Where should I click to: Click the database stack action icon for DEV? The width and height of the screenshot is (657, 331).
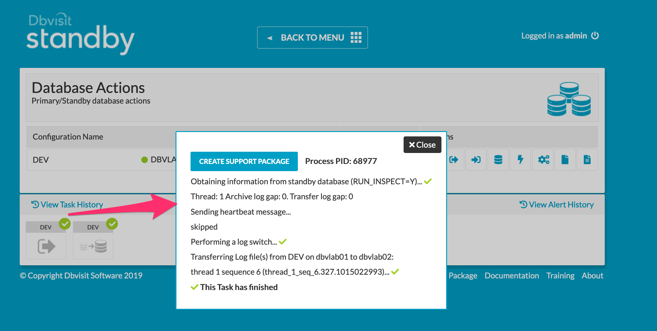[498, 160]
